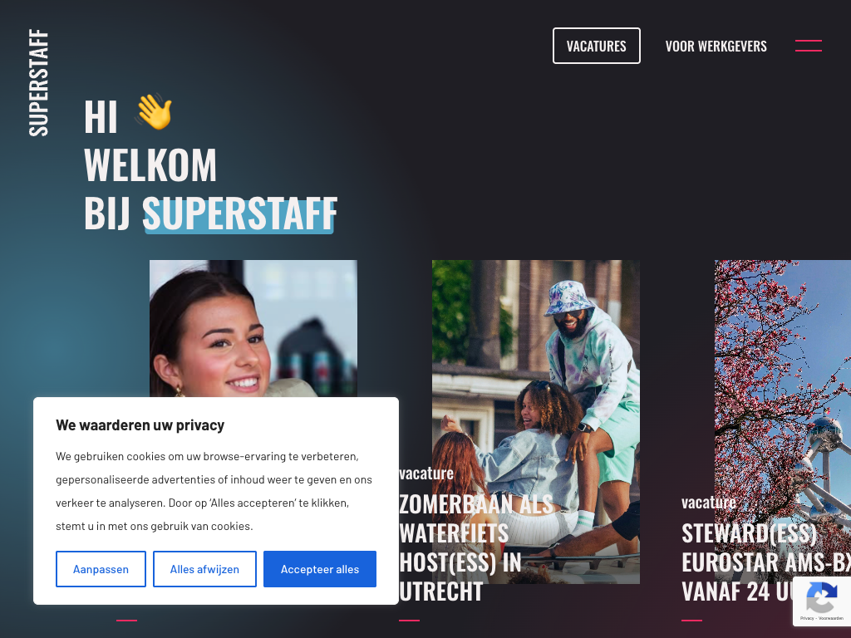This screenshot has width=851, height=638.
Task: Choose Alles afwijzen to reject cookies
Action: [204, 569]
